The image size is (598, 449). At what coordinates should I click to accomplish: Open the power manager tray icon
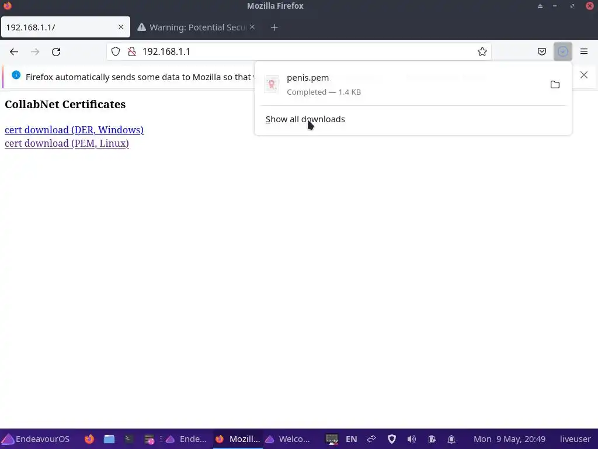pos(432,439)
